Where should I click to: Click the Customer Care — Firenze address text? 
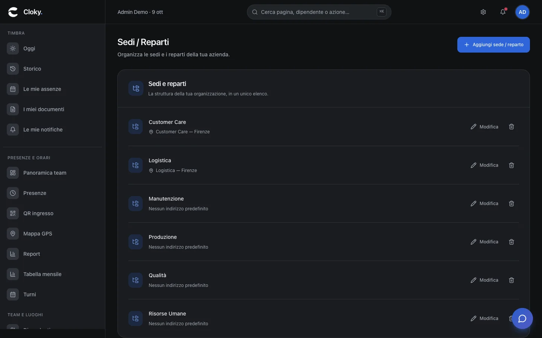tap(183, 132)
